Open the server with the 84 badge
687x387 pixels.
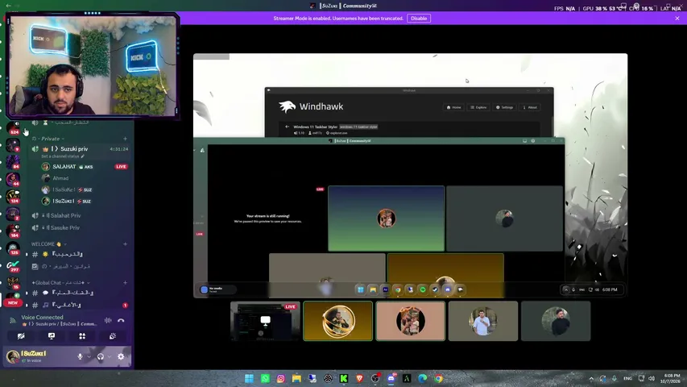tap(13, 162)
